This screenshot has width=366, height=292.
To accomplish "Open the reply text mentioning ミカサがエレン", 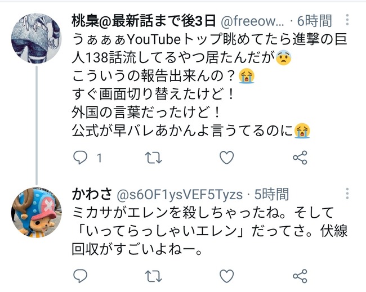I will [x=209, y=231].
